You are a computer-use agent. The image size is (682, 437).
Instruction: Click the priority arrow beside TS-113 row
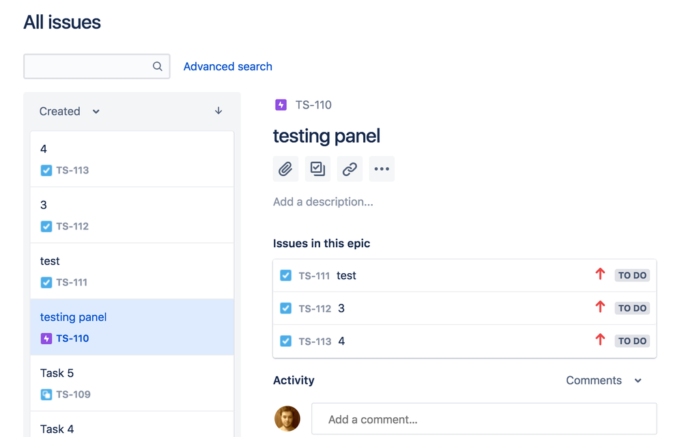pos(599,339)
